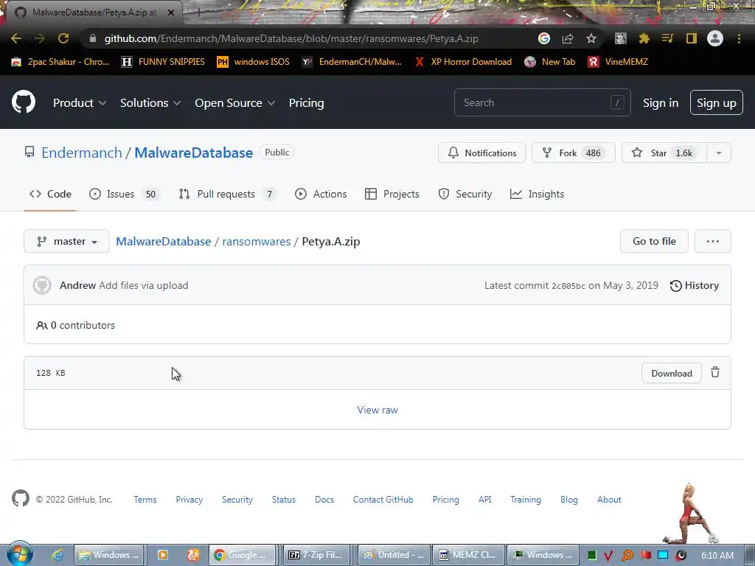Click footer GitHub mark icon
The width and height of the screenshot is (755, 566).
click(x=21, y=499)
